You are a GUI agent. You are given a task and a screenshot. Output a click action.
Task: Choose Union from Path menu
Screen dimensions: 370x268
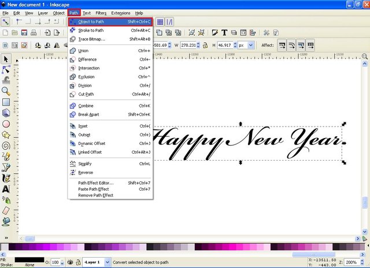coord(110,51)
